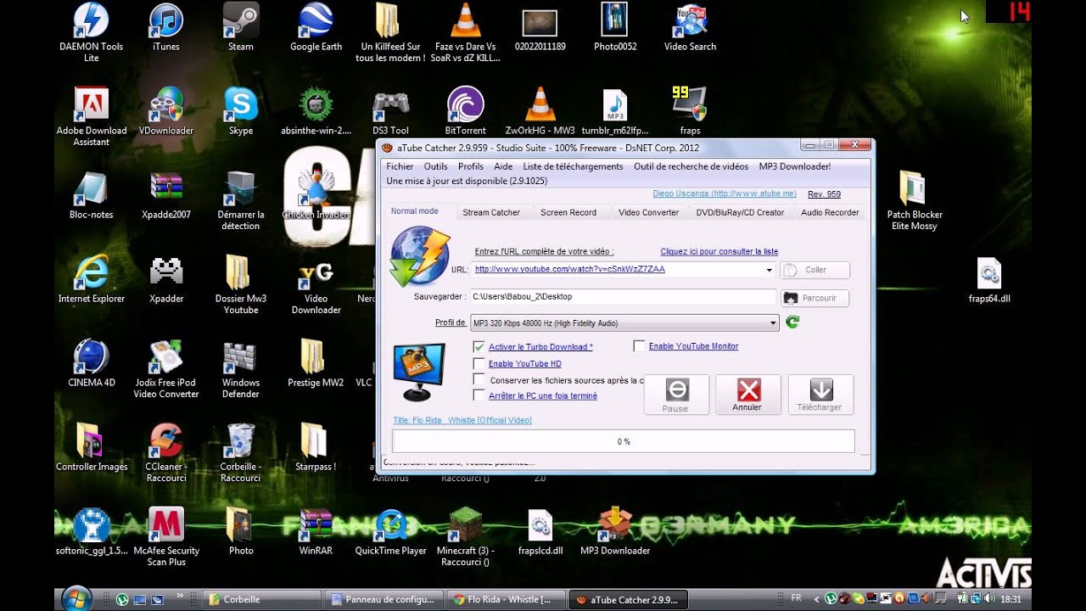Click the Coller paste button
This screenshot has width=1086, height=611.
coord(814,270)
